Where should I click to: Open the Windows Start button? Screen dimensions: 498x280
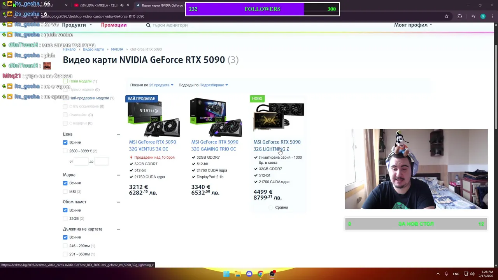tap(226, 274)
